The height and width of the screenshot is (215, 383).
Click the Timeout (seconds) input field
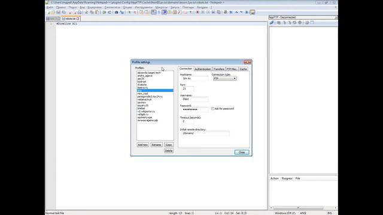pos(187,121)
